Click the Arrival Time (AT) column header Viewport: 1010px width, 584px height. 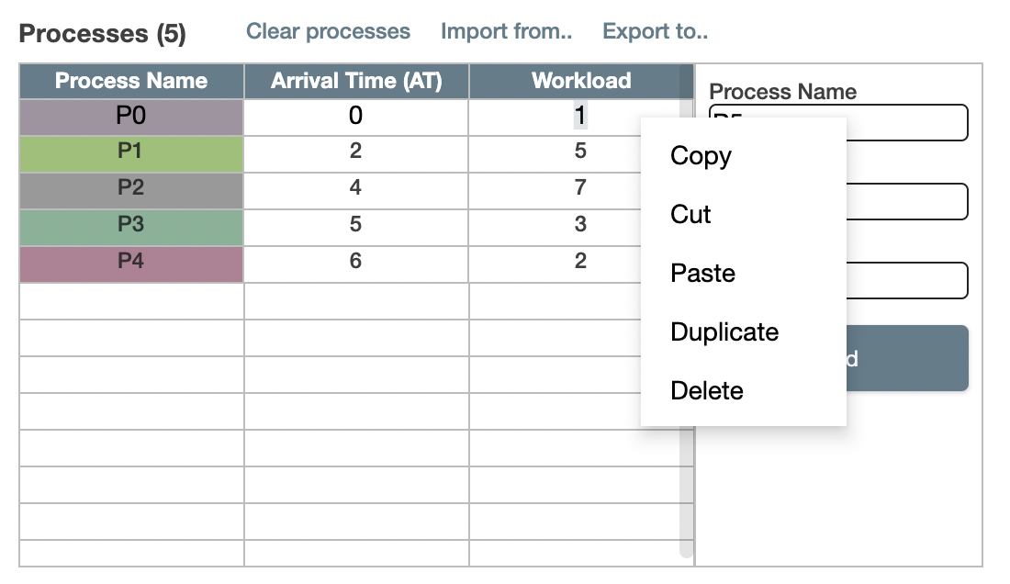click(356, 81)
